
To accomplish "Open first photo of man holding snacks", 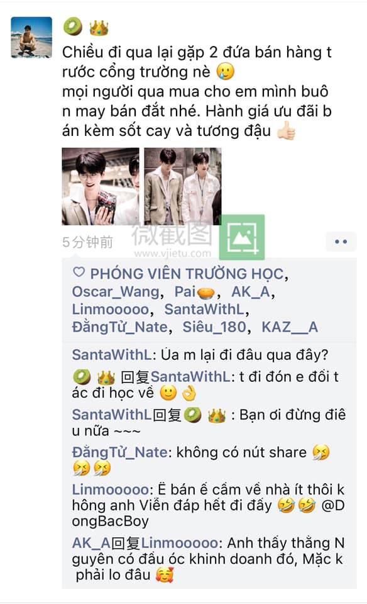I will tap(101, 186).
